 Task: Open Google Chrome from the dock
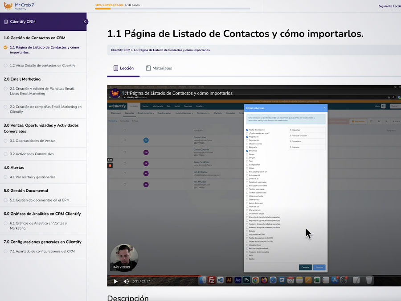click(x=255, y=281)
